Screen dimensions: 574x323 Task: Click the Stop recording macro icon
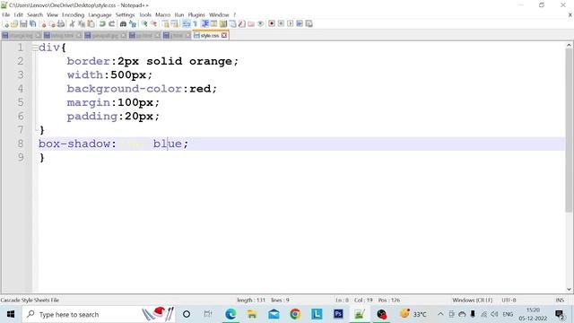[281, 24]
